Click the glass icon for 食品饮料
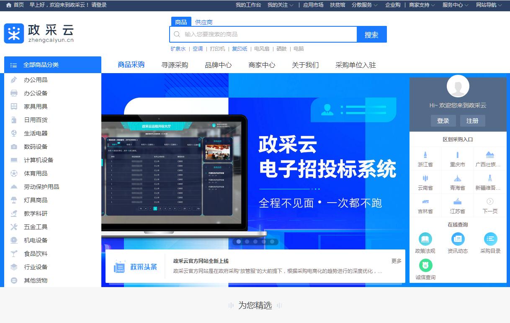The width and height of the screenshot is (510, 323). point(14,254)
